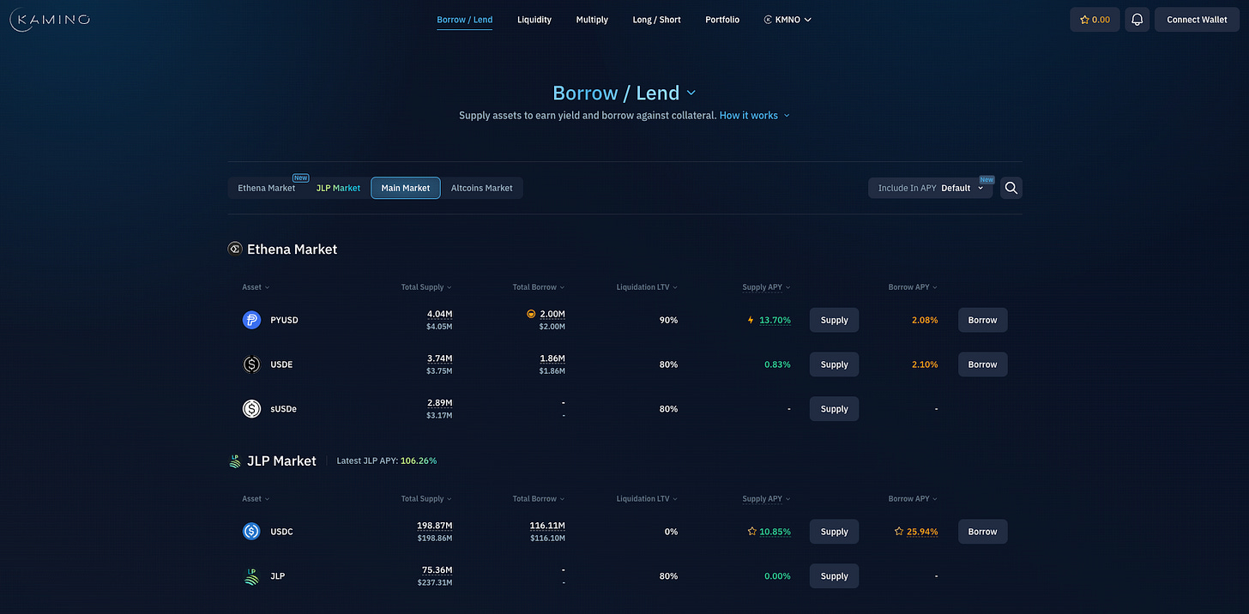The height and width of the screenshot is (614, 1249).
Task: Sort Ethena Market by Total Supply
Action: 426,287
